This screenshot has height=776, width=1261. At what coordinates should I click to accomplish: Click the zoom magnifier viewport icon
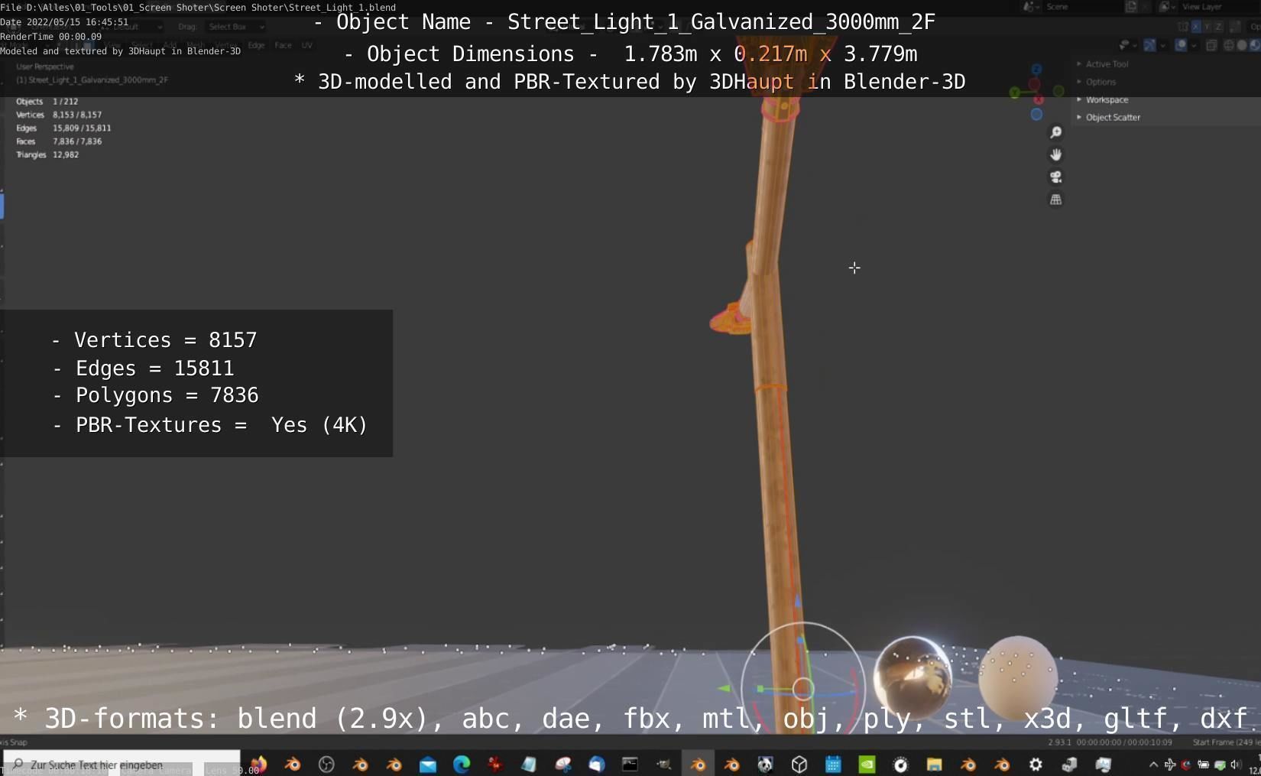coord(1055,132)
